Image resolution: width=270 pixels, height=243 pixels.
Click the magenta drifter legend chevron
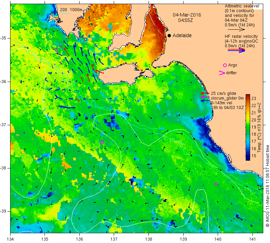click(222, 73)
